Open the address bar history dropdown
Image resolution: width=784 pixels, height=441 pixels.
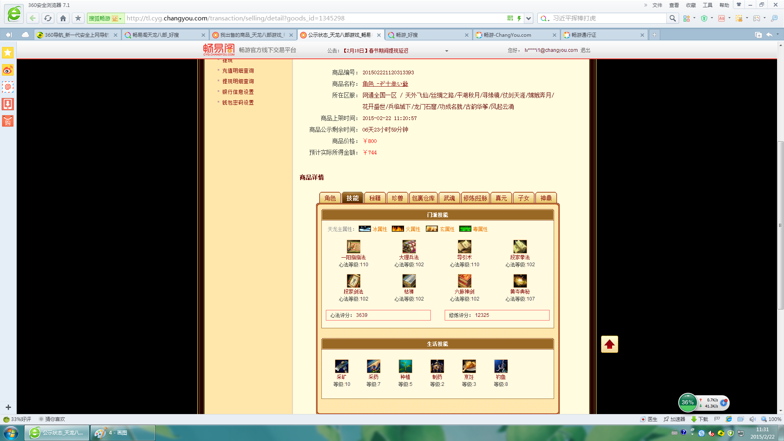pyautogui.click(x=529, y=18)
